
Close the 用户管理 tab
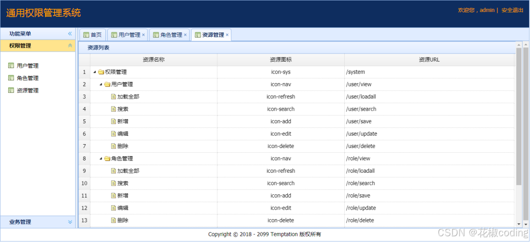pos(143,35)
